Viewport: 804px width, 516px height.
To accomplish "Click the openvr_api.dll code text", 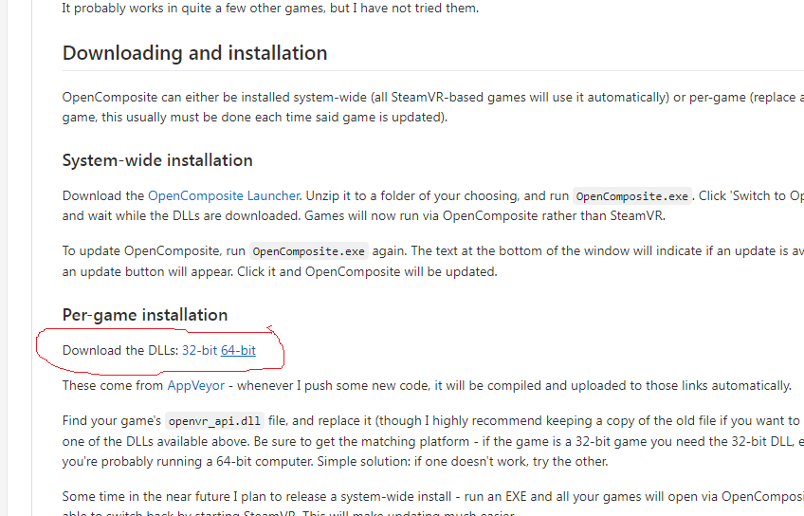I will 214,421.
